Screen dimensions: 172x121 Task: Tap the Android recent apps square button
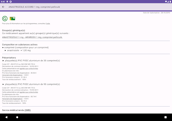click(x=166, y=117)
